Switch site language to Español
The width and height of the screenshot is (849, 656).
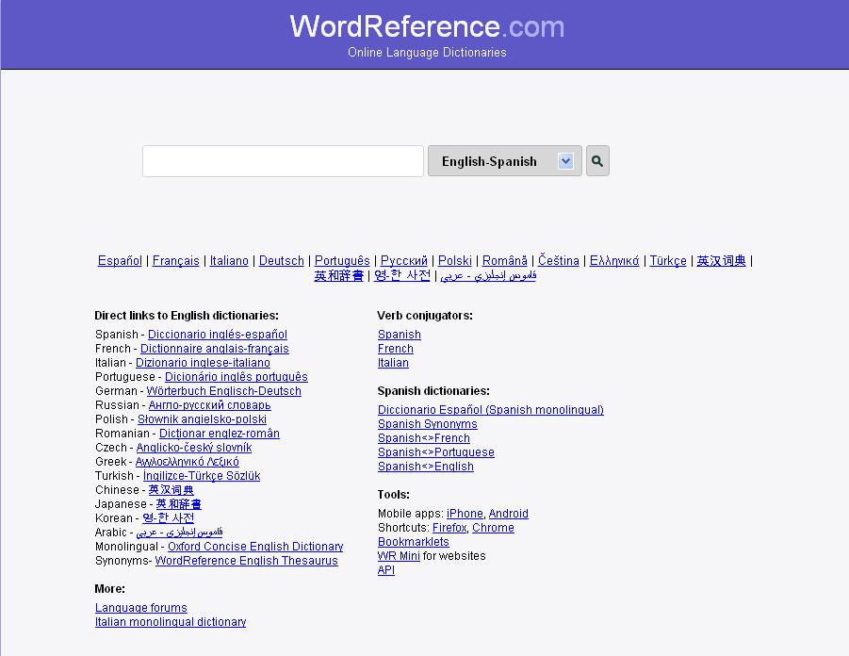coord(120,260)
